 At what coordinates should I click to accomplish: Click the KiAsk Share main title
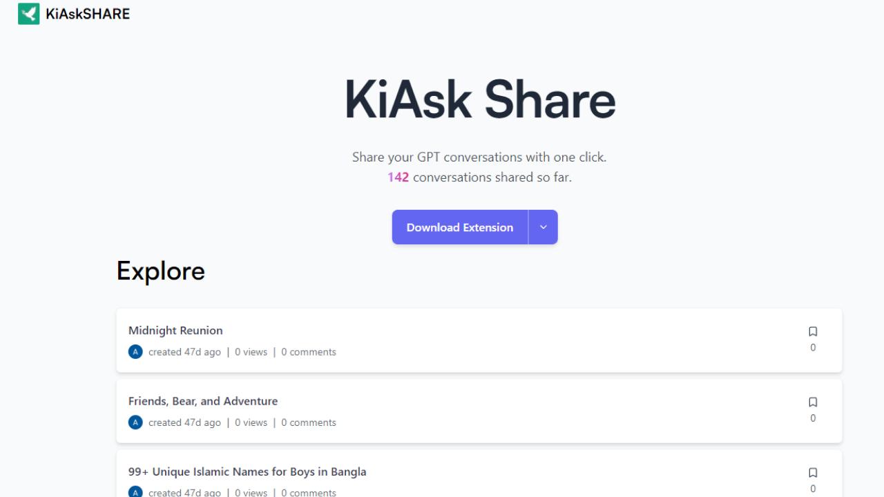click(x=479, y=99)
